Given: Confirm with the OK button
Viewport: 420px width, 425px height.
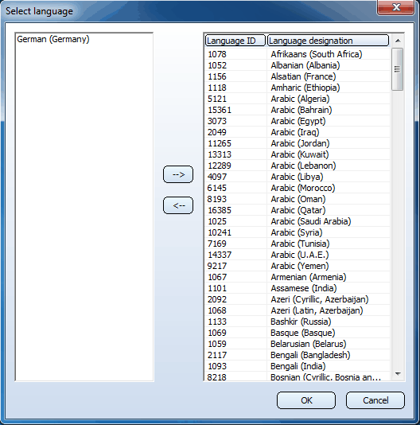Looking at the screenshot, I should pyautogui.click(x=306, y=400).
